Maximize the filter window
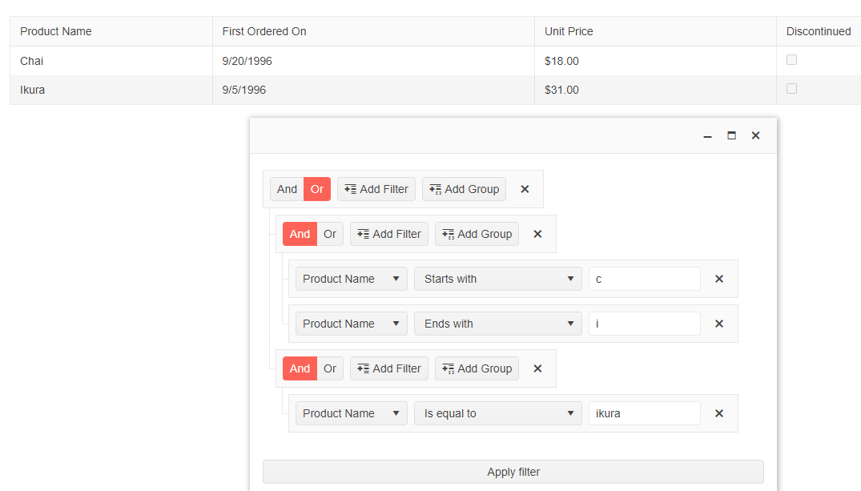Viewport: 861px width, 491px height. 731,136
